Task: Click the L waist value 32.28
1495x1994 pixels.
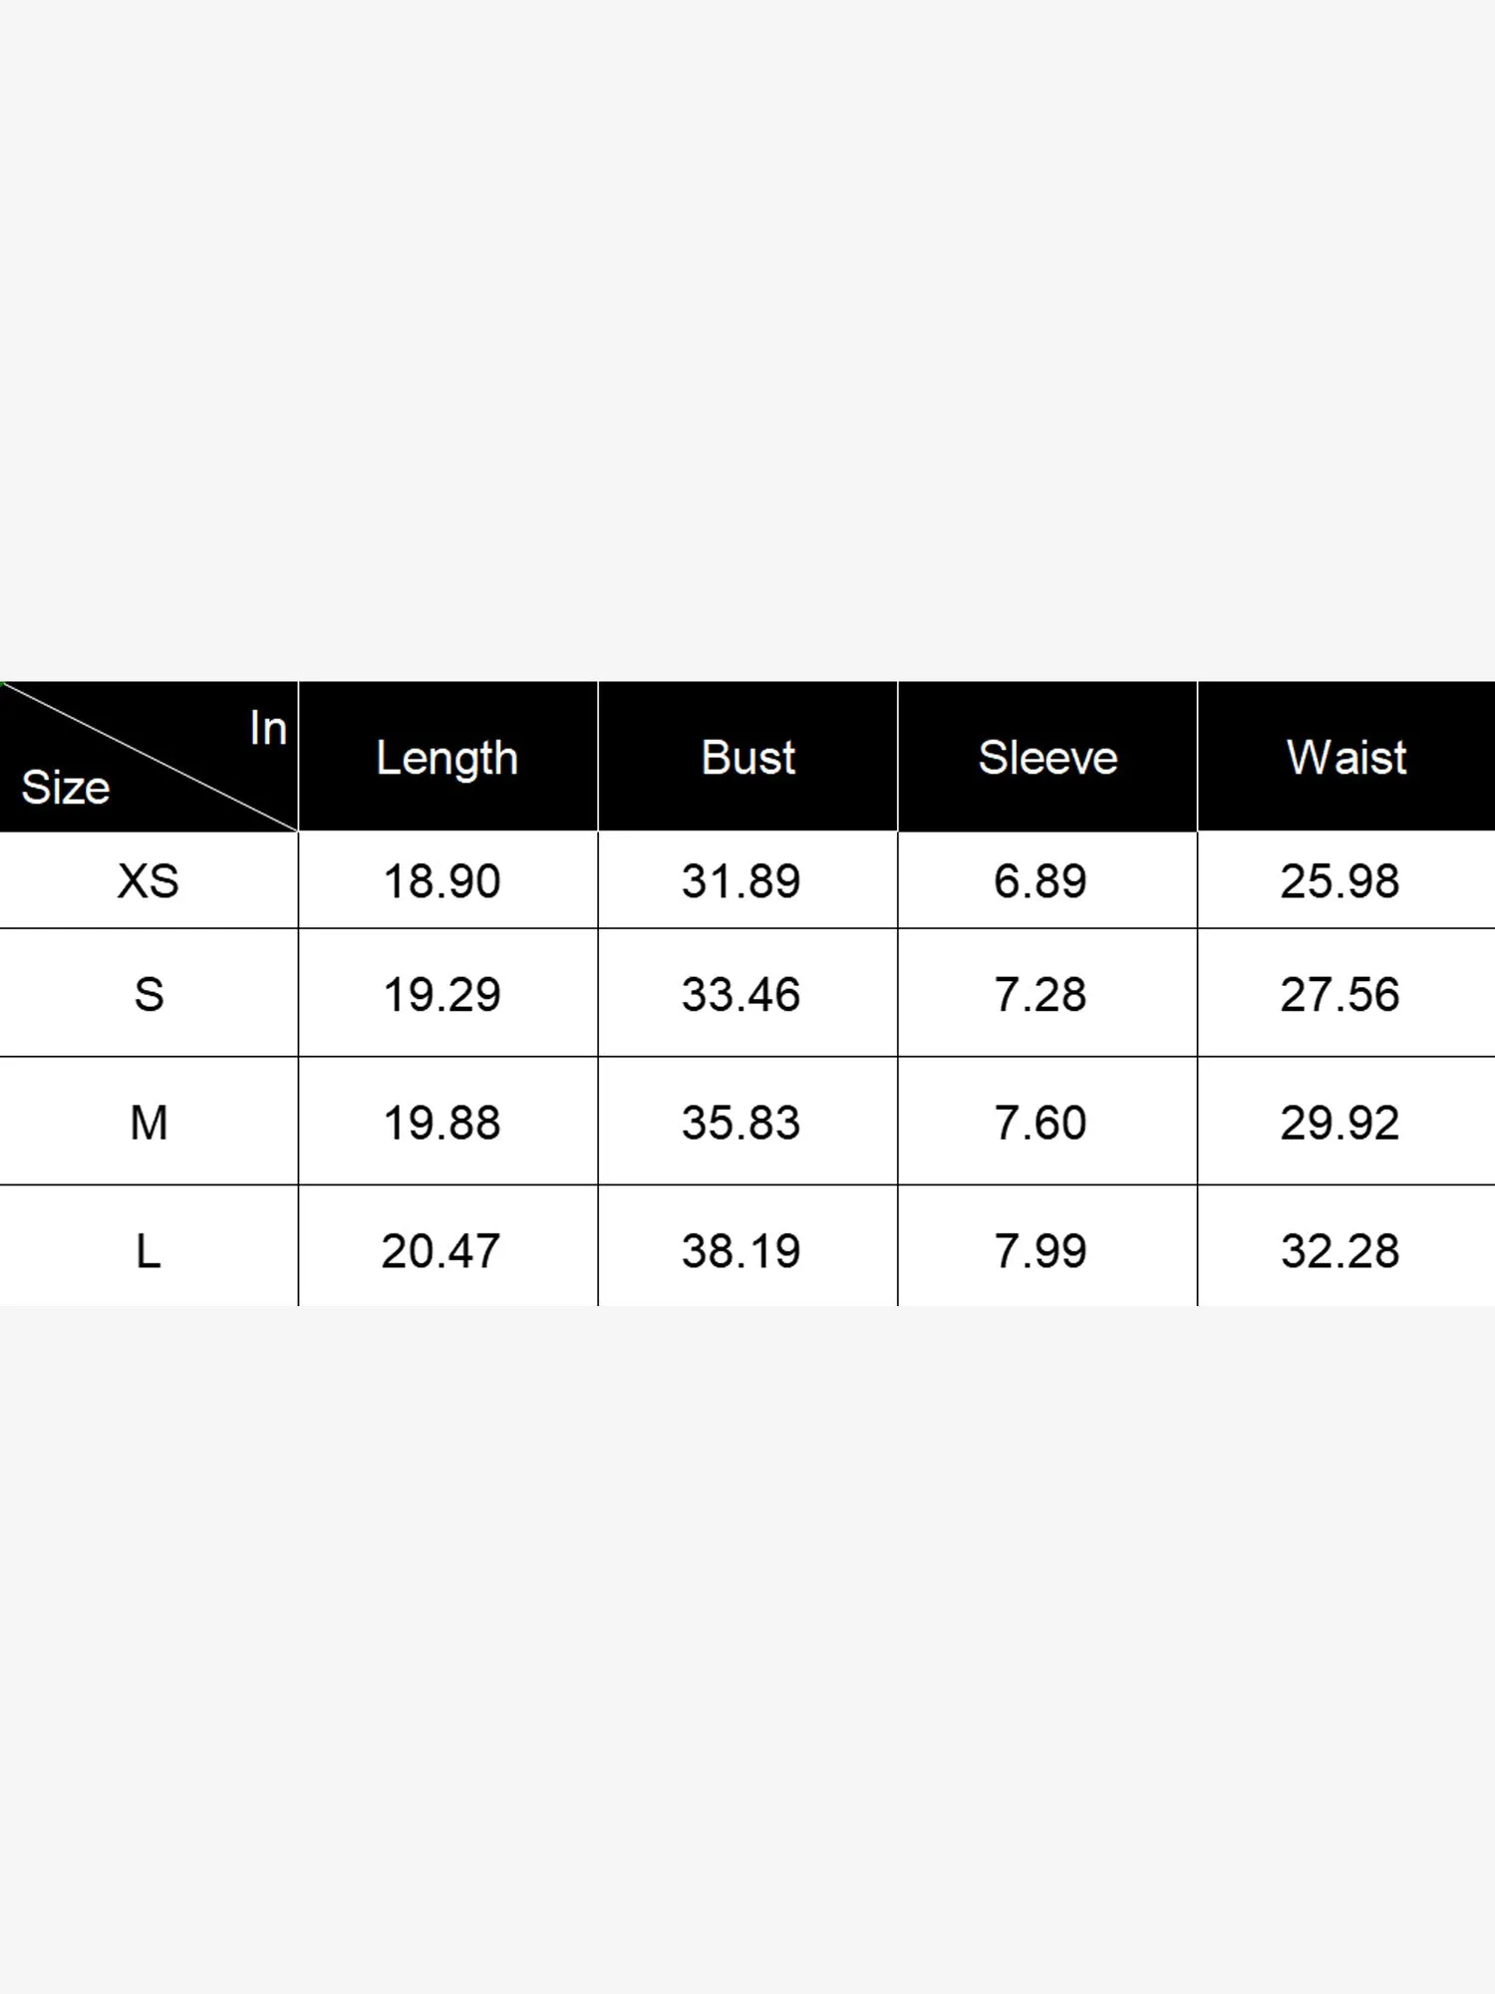Action: tap(1340, 1250)
